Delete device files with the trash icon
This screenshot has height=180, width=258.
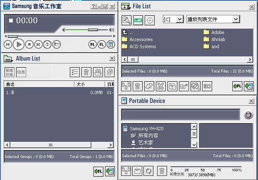(162, 171)
